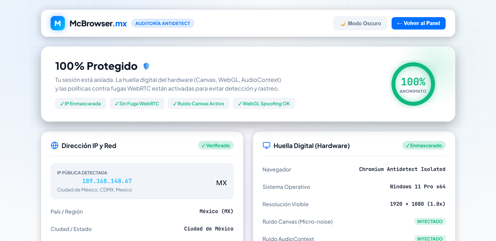The image size is (496, 241).
Task: Click Volver al Panel button
Action: [x=418, y=23]
